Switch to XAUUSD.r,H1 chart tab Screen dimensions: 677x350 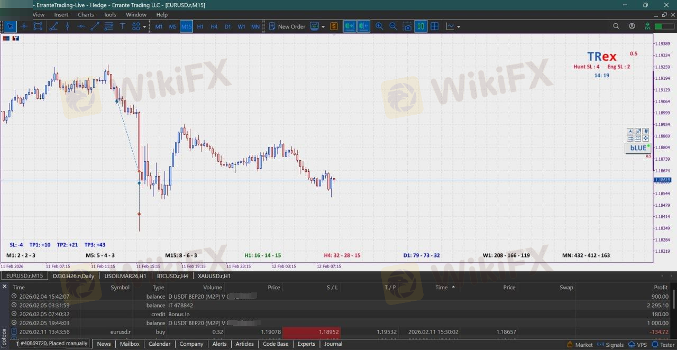[214, 276]
